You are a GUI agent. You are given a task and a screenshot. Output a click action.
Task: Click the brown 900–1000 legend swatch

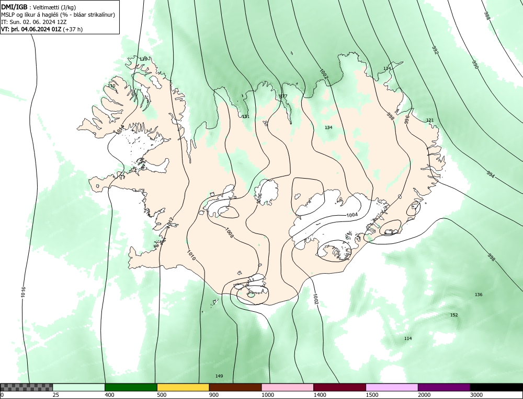(235, 387)
